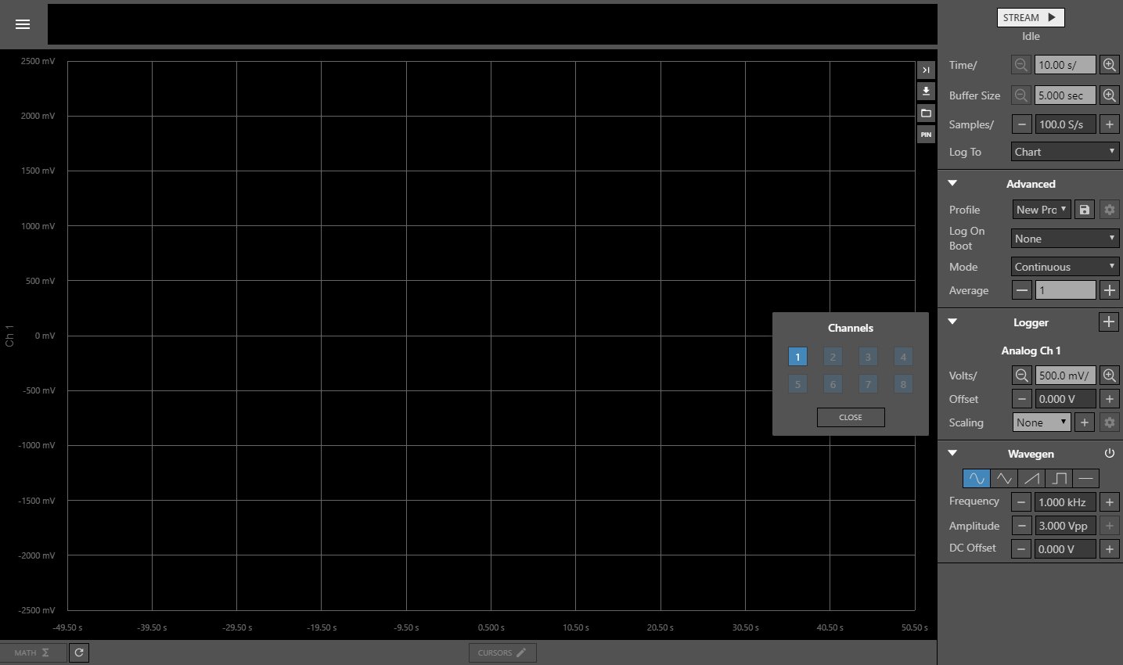Open the Profile dropdown

[1042, 210]
